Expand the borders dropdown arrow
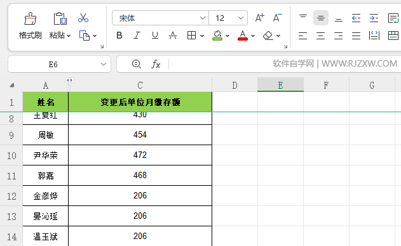Screen dimensions: 401x246 pos(202,36)
